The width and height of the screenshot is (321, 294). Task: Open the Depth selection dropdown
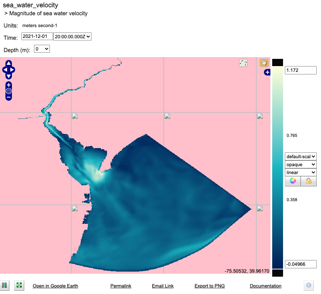click(42, 49)
